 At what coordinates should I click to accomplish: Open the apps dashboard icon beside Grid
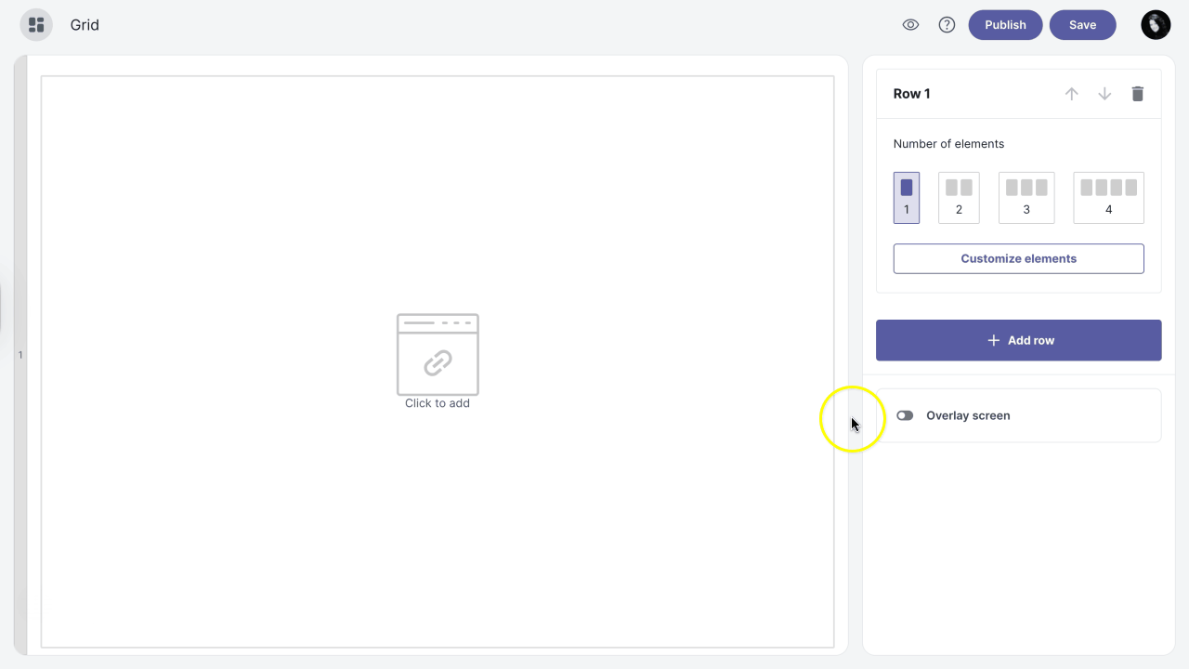(36, 25)
